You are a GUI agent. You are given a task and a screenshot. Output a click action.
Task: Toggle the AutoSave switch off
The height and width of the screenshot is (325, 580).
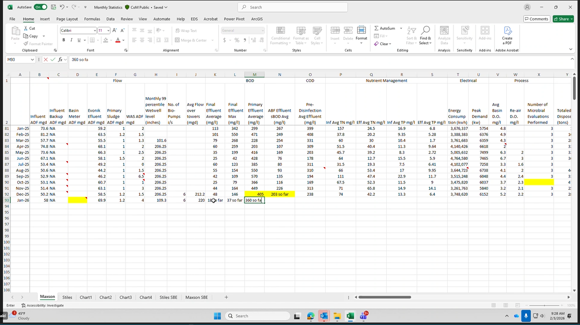pyautogui.click(x=40, y=7)
